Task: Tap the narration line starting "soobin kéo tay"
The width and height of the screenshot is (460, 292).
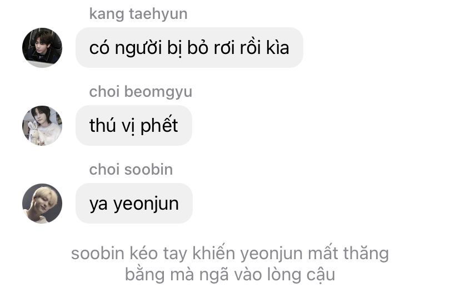Action: pos(230,253)
